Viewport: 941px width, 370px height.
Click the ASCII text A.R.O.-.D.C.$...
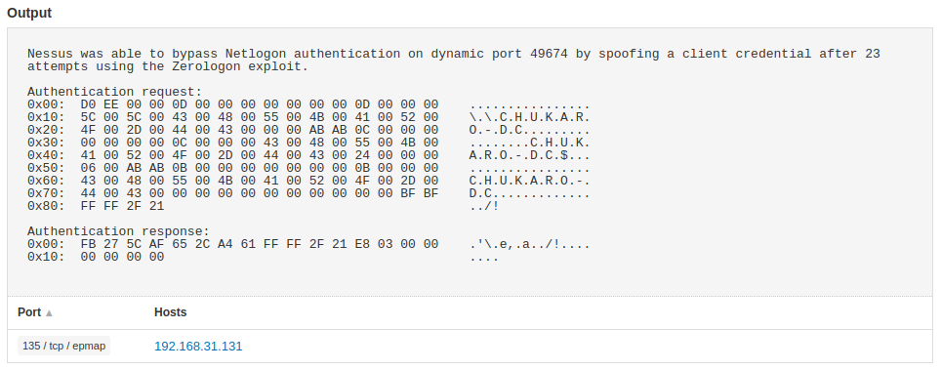(x=518, y=155)
